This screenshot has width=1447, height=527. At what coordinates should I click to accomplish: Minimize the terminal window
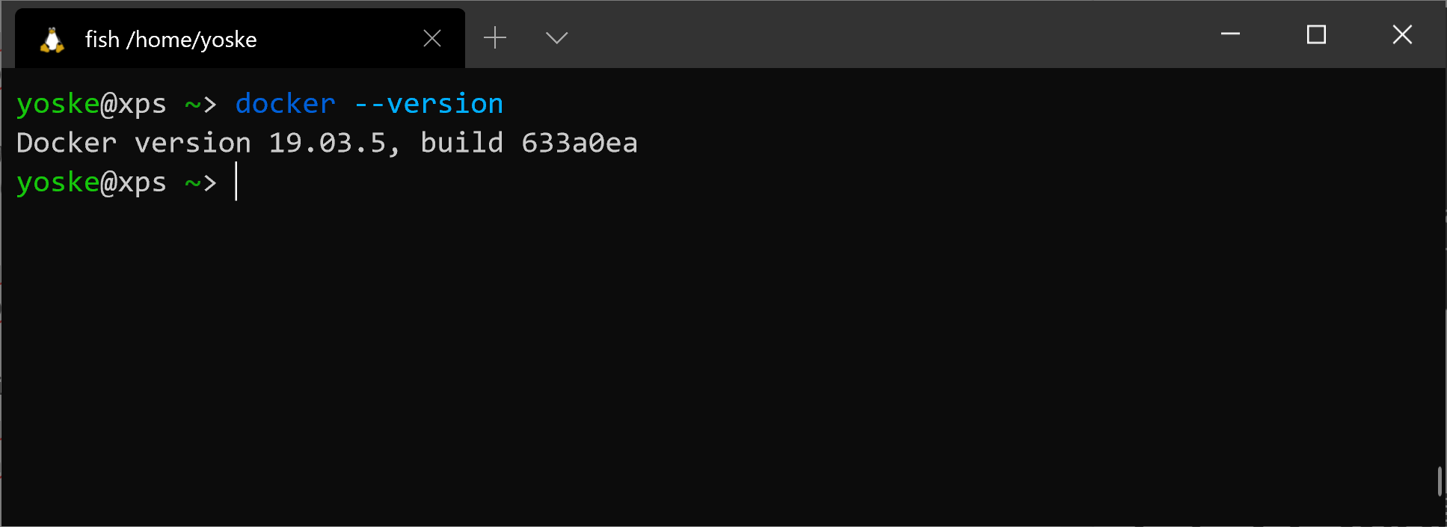(x=1231, y=34)
